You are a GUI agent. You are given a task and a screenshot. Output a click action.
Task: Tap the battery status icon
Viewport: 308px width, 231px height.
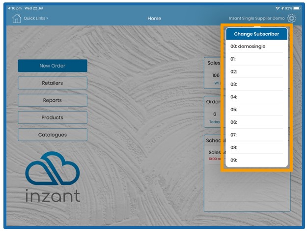pyautogui.click(x=297, y=8)
